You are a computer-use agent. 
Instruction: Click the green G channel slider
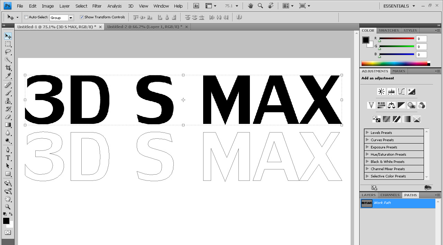[397, 47]
